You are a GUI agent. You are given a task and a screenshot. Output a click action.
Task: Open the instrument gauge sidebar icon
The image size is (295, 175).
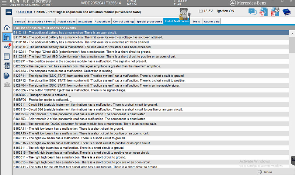[7, 85]
